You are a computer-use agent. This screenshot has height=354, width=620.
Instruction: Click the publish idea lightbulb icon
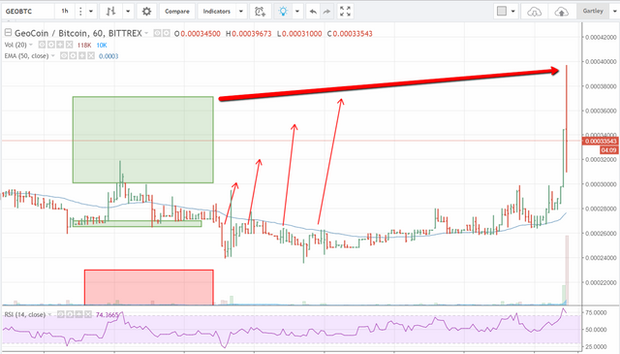click(x=283, y=12)
